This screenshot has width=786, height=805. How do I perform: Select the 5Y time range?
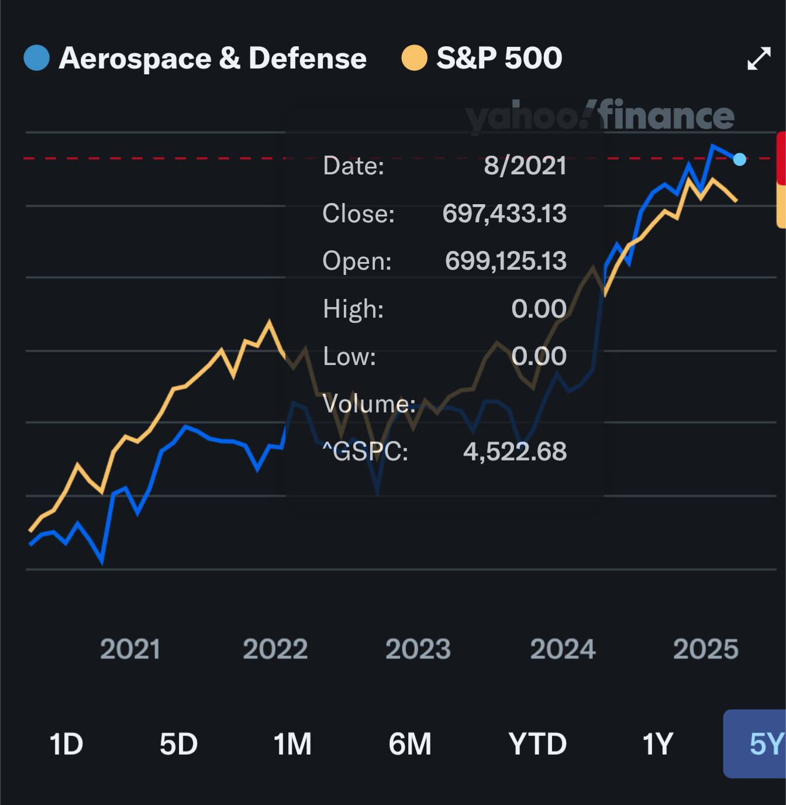755,744
